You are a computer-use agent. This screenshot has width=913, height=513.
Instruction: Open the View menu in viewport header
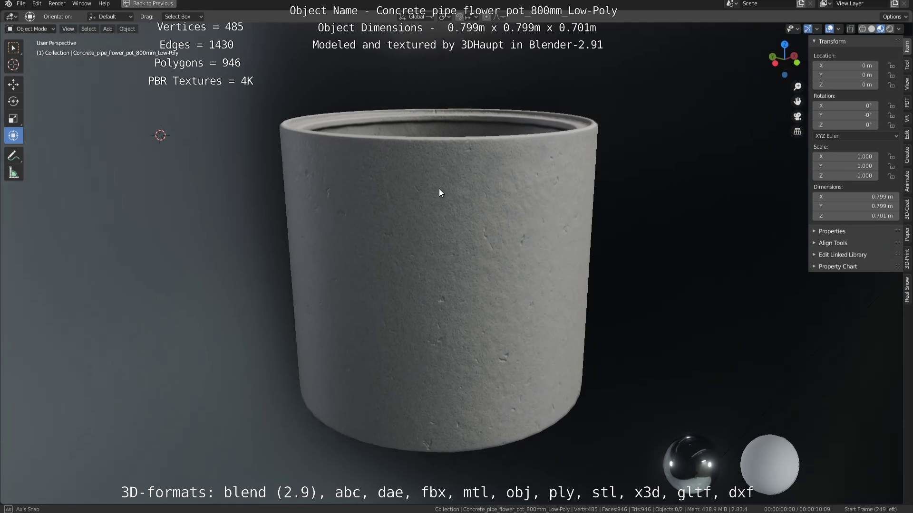pos(68,29)
